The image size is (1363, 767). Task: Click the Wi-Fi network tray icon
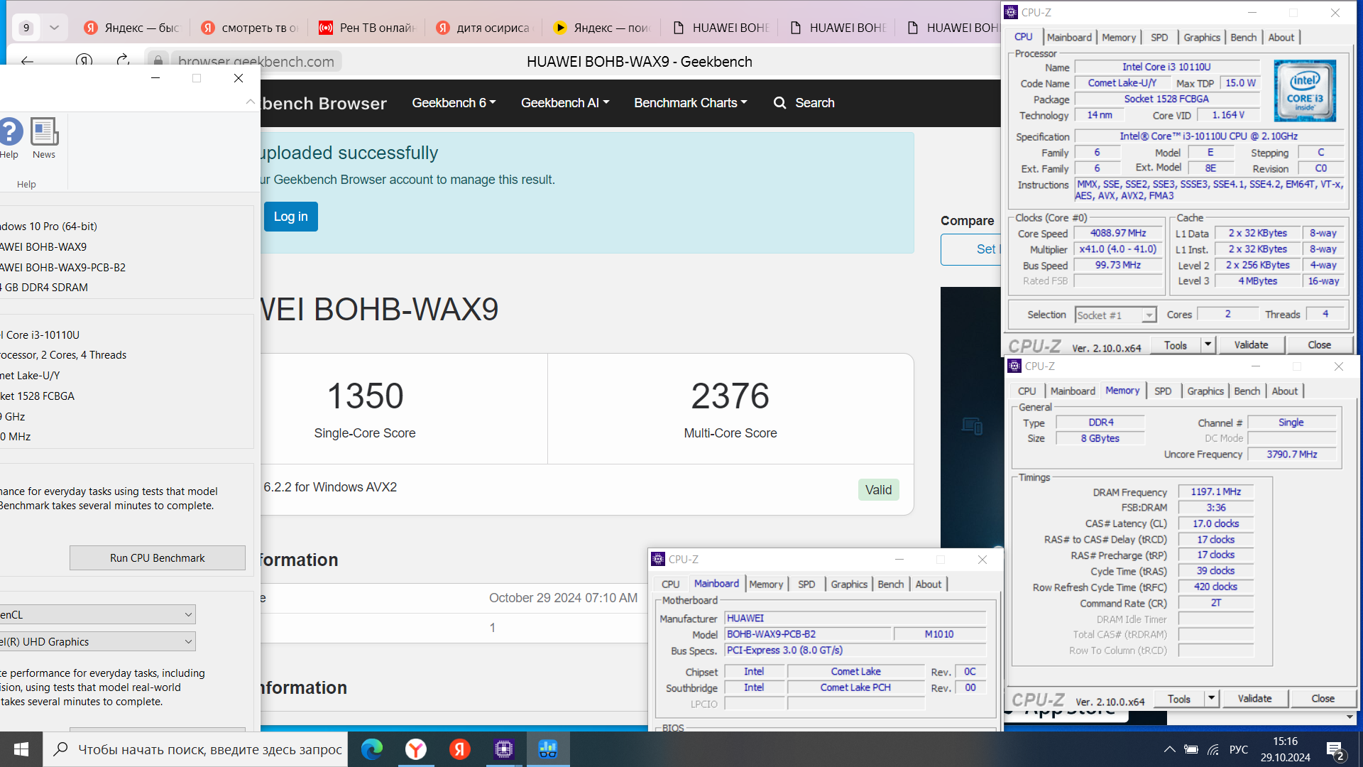click(1214, 749)
